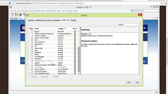Maximize the editor window icon at right
The width and height of the screenshot is (168, 94).
click(157, 18)
